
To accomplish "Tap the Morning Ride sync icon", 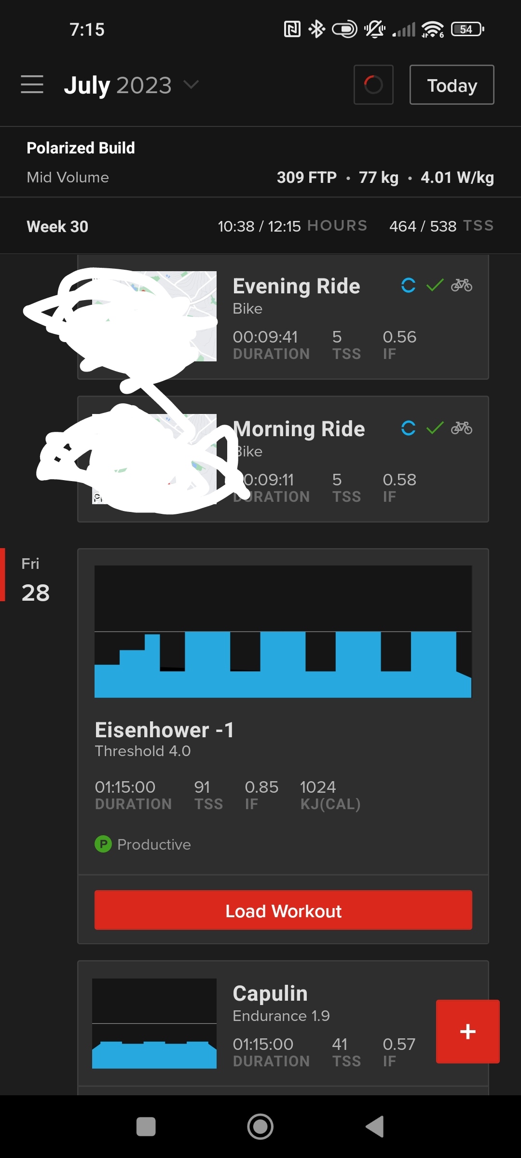I will (408, 428).
